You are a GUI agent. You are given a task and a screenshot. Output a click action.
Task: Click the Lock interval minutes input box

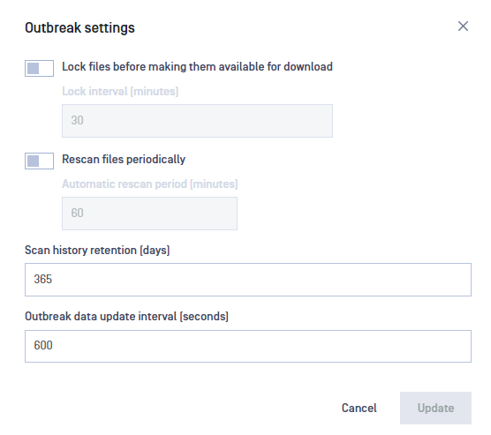[x=197, y=121]
